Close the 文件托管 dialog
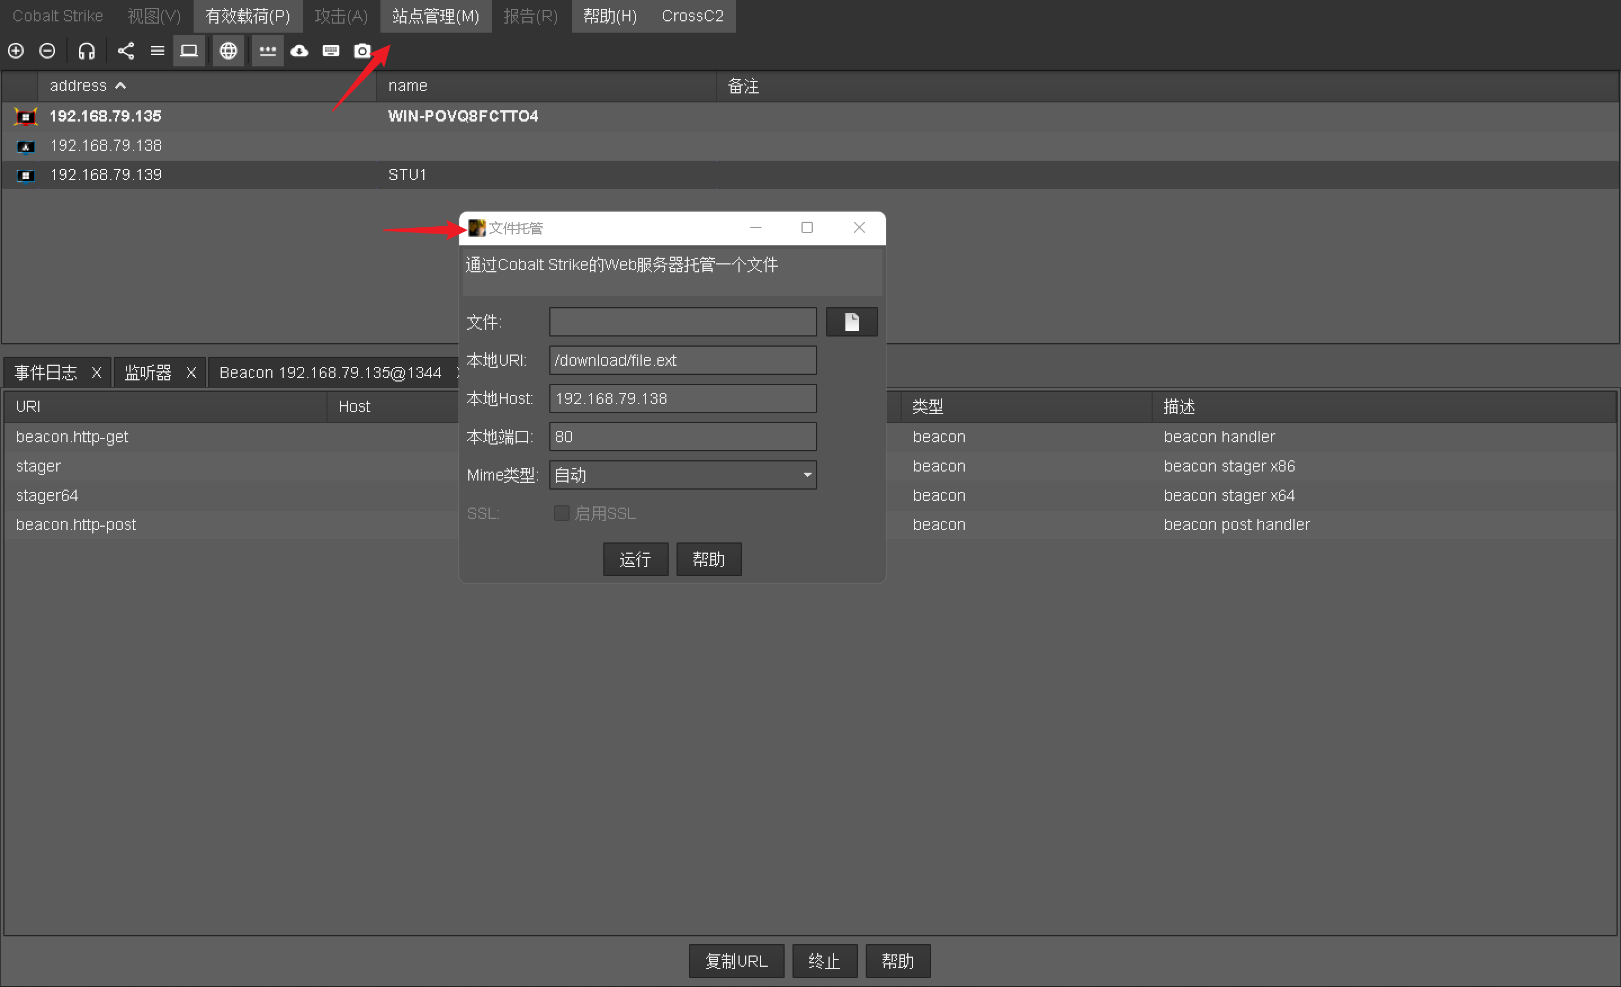The width and height of the screenshot is (1621, 987). tap(859, 227)
